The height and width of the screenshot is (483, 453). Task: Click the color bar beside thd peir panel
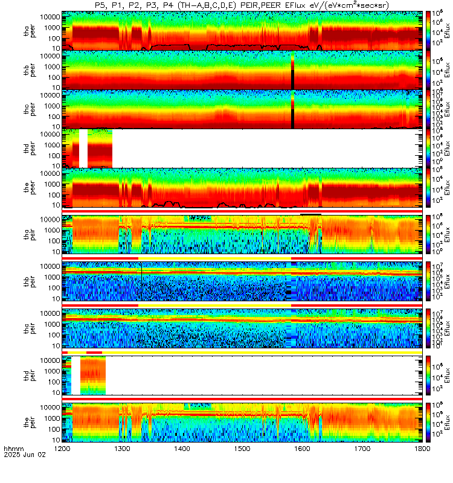428,375
